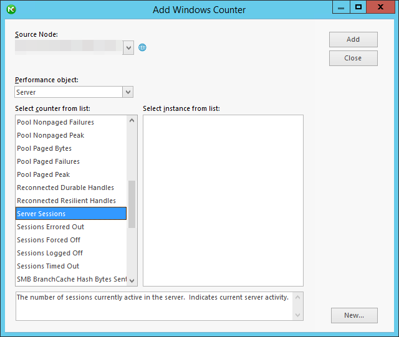Click the description box scroll up arrow
Image resolution: width=399 pixels, height=337 pixels.
coord(298,297)
